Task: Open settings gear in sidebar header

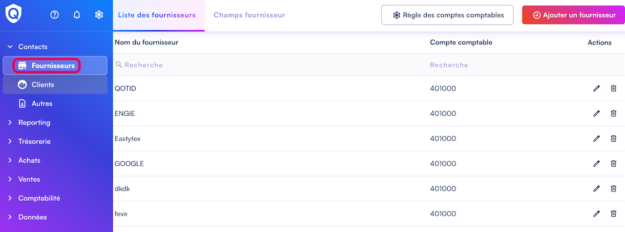Action: click(99, 15)
